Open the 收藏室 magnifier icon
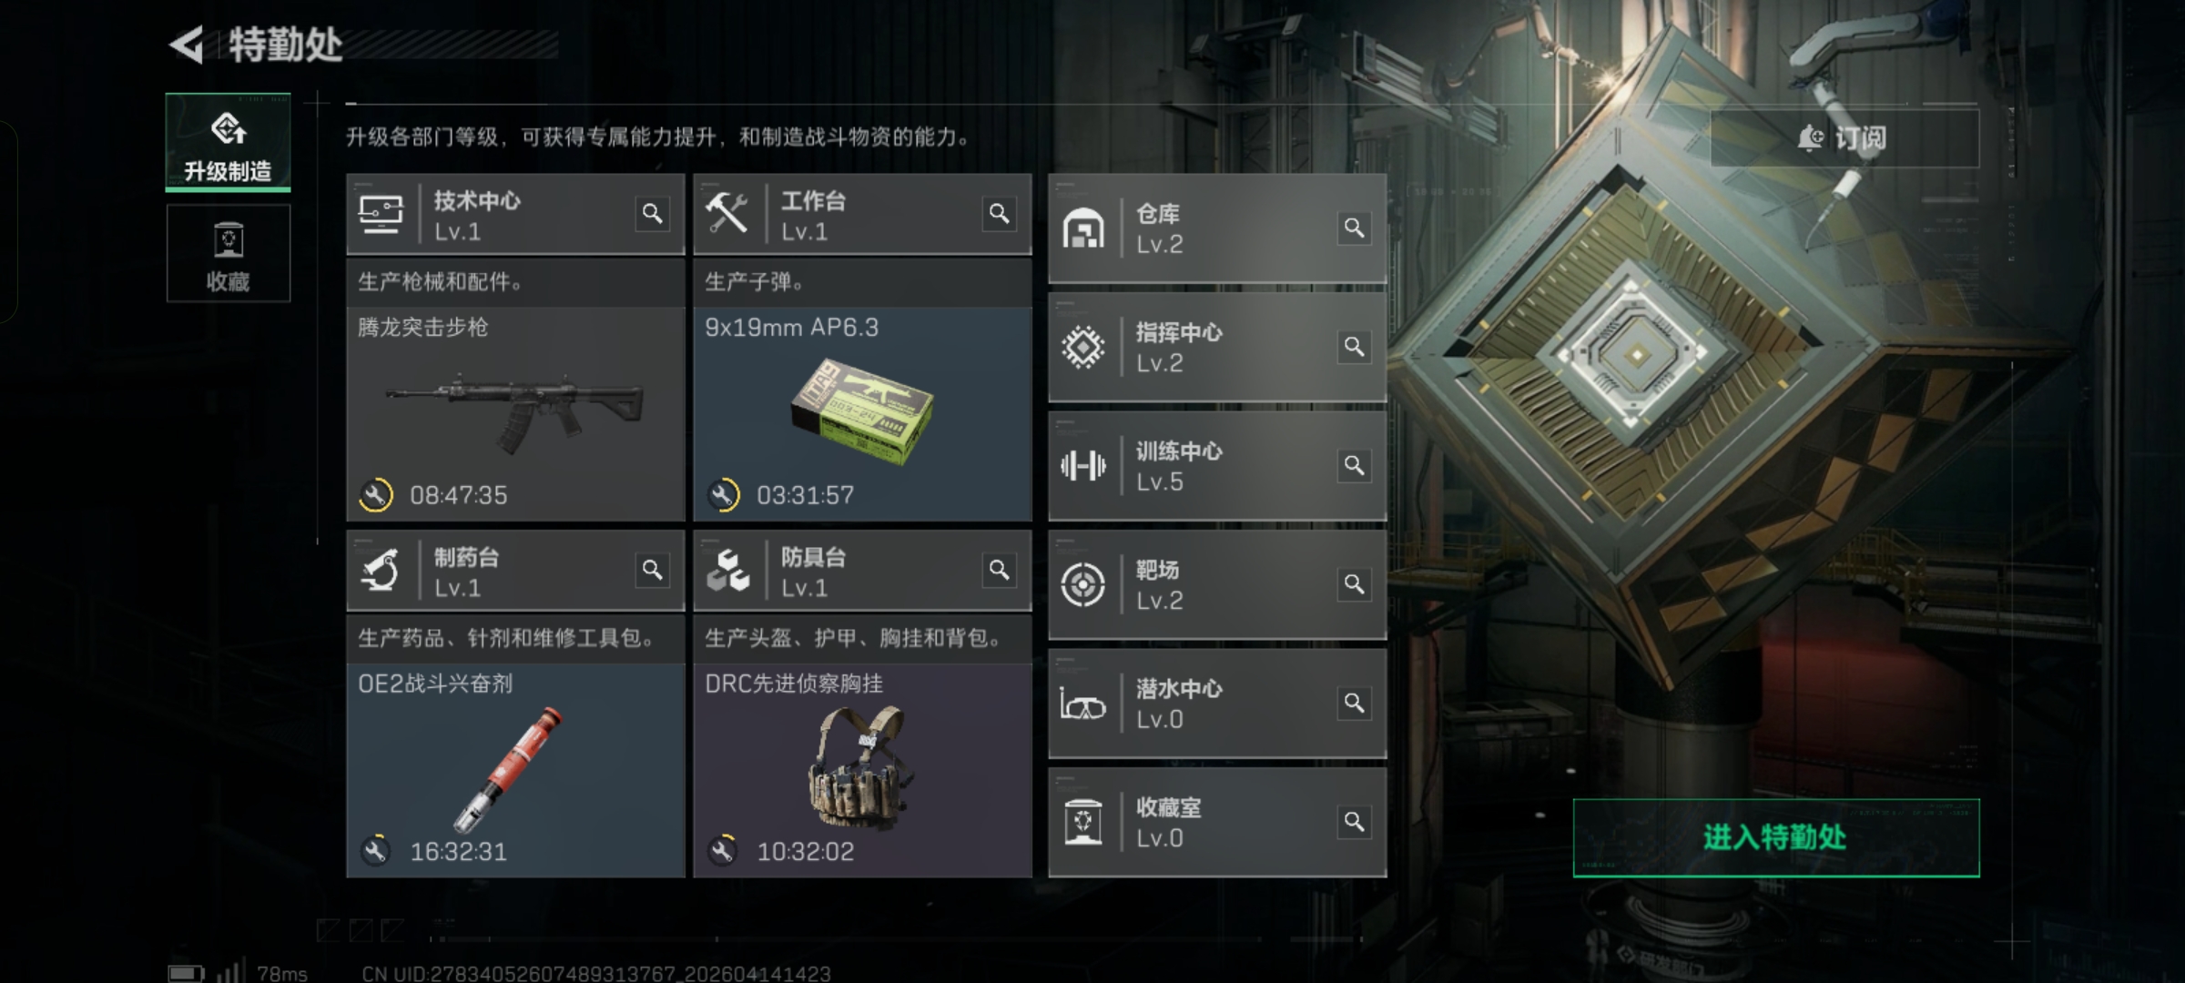 1354,822
